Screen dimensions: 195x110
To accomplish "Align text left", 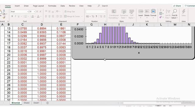I will 46,16.
